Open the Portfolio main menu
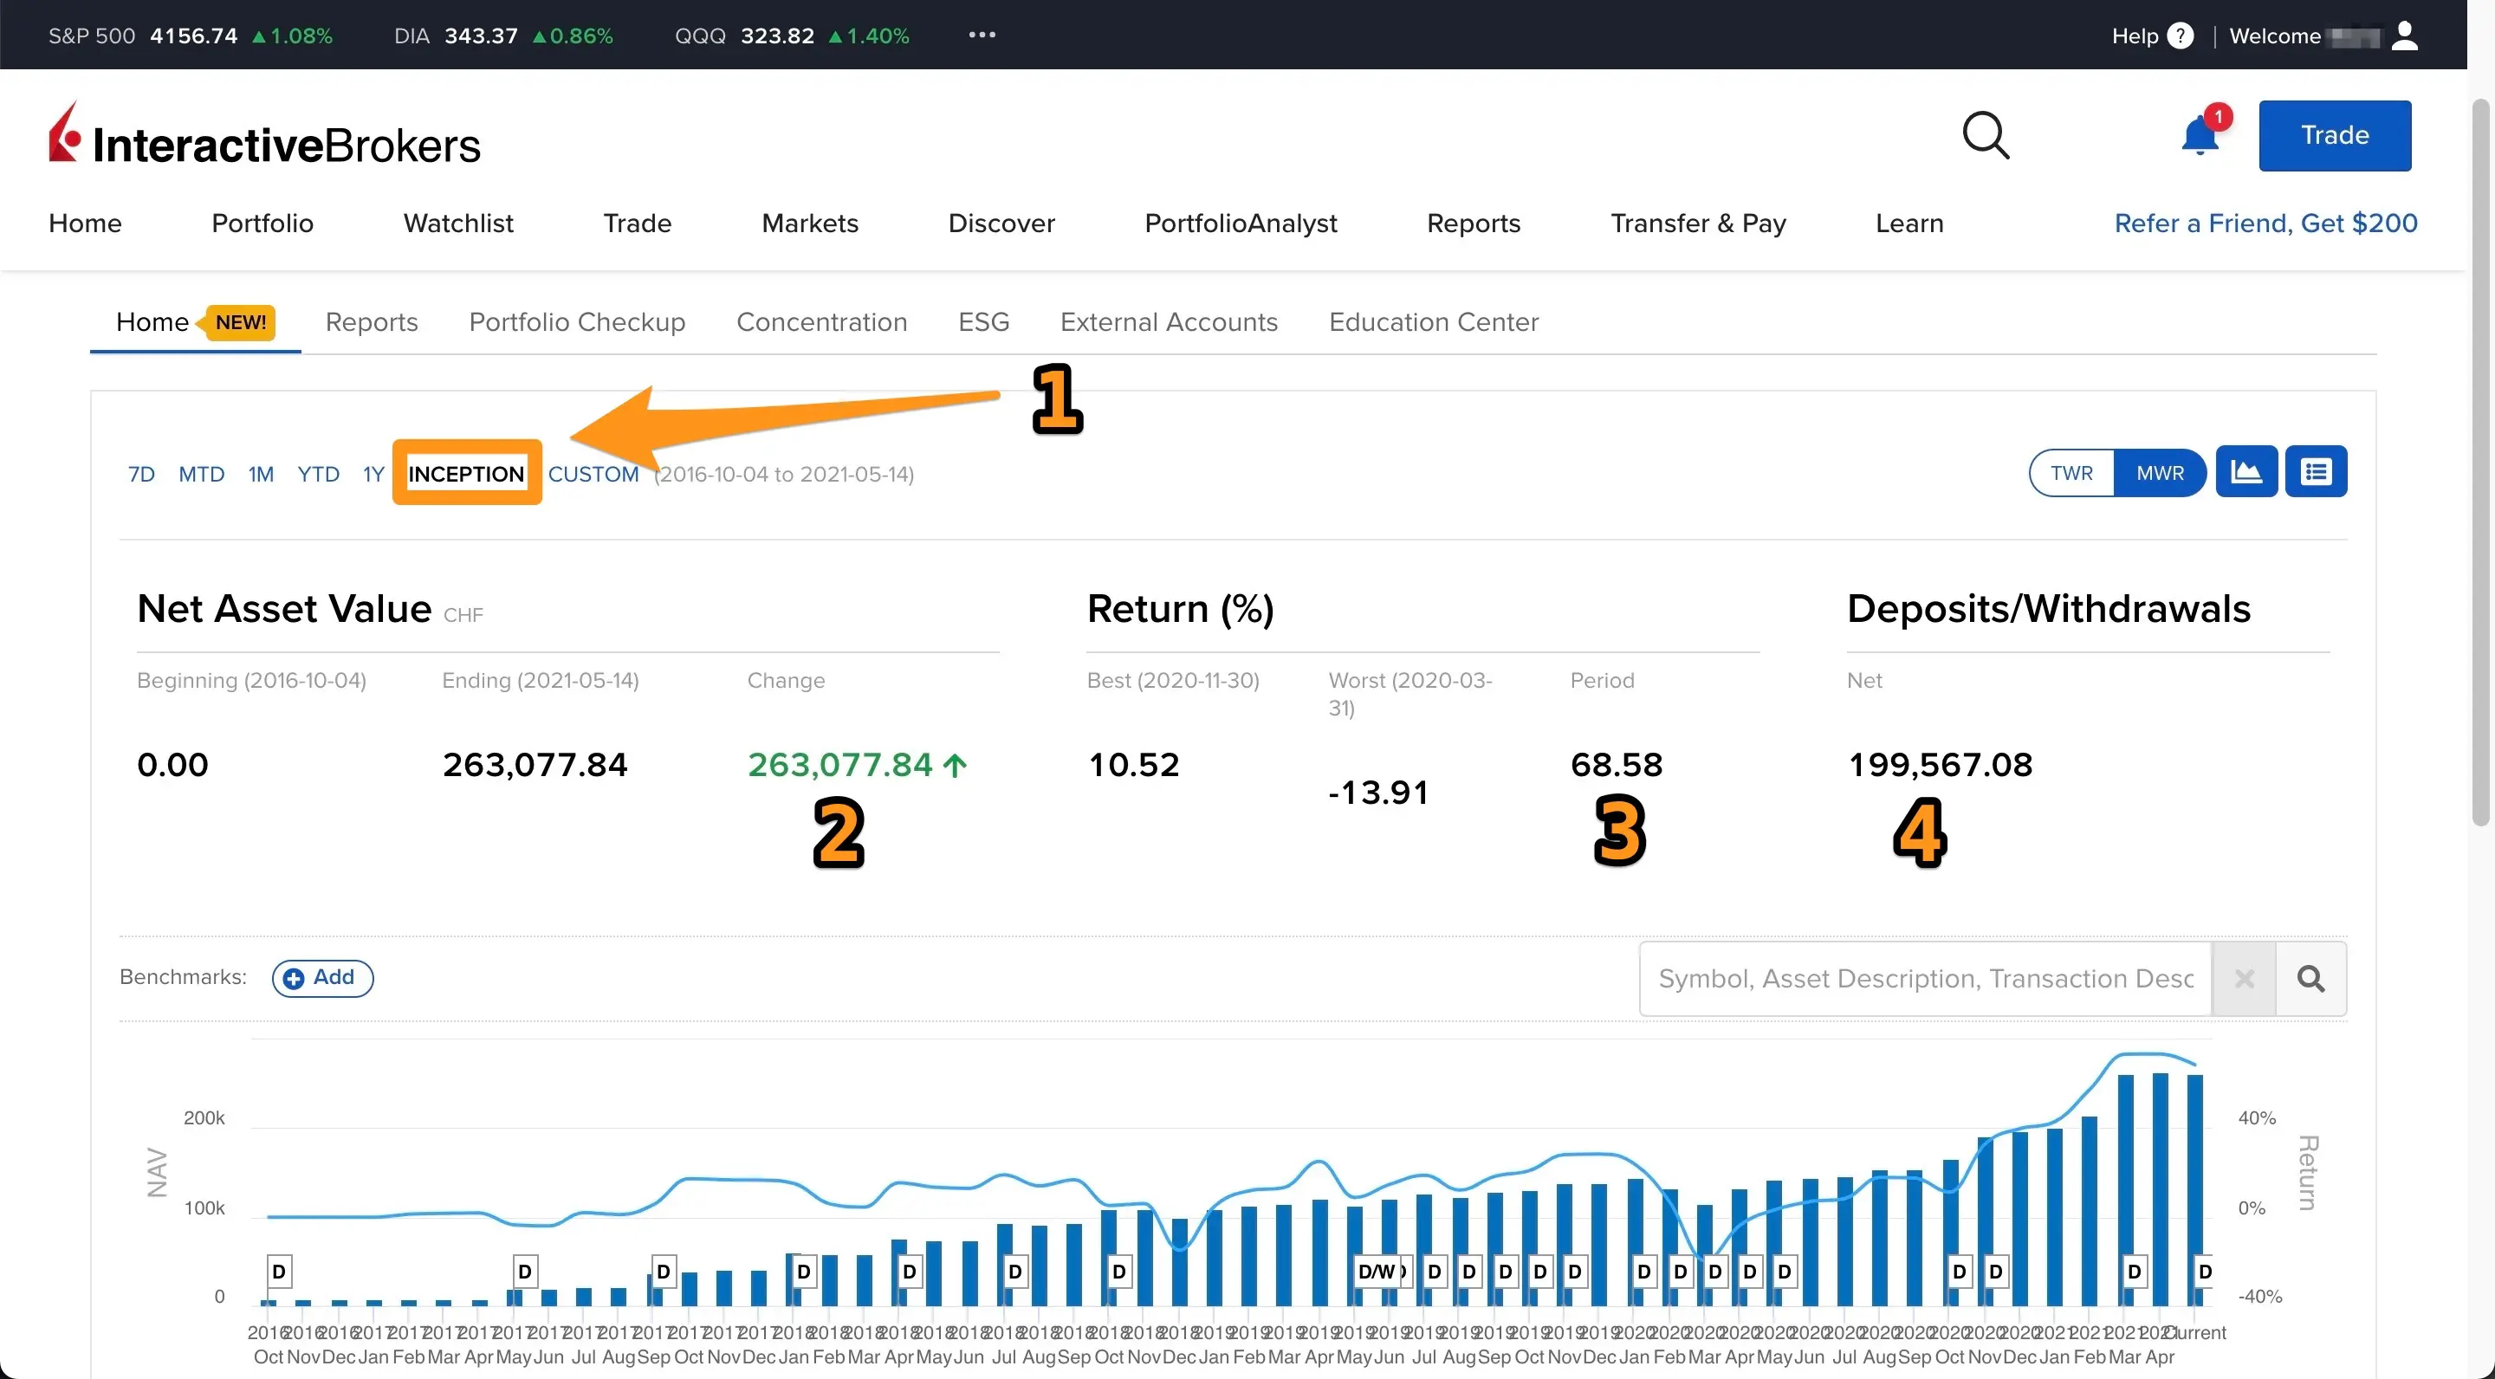2495x1379 pixels. (262, 223)
